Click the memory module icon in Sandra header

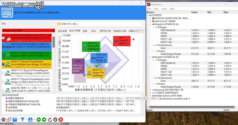coord(7,13)
